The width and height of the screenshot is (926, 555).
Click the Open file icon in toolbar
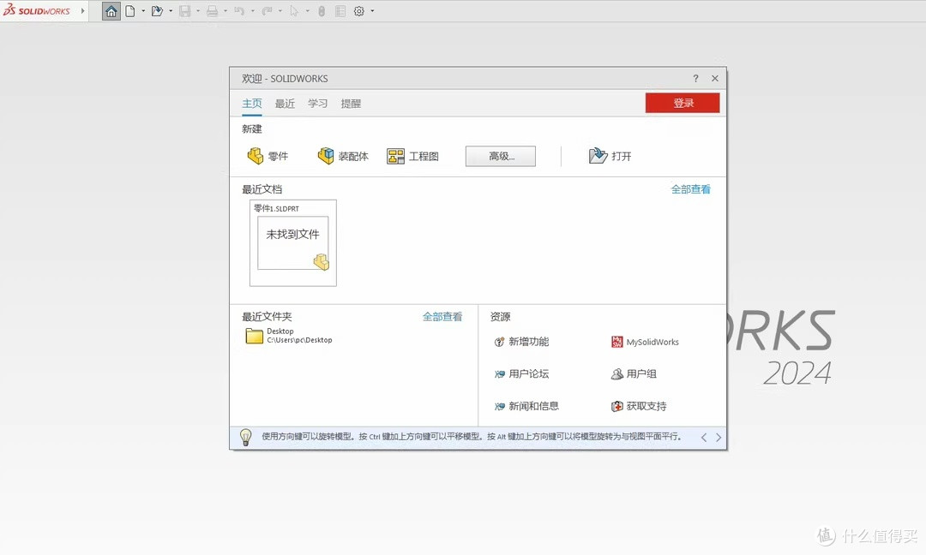click(x=157, y=10)
